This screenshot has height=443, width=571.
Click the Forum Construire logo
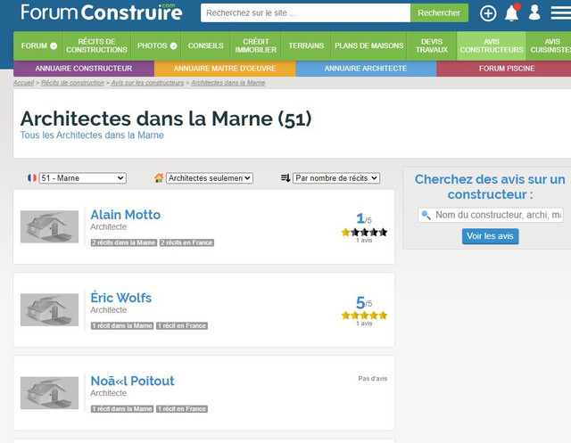point(101,12)
